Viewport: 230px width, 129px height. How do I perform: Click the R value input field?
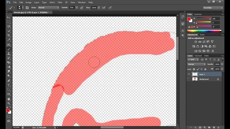click(x=216, y=19)
